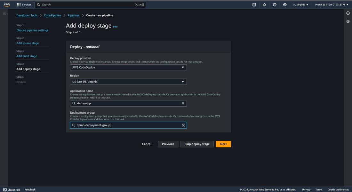Click the Application name demo-app field

[x=128, y=103]
